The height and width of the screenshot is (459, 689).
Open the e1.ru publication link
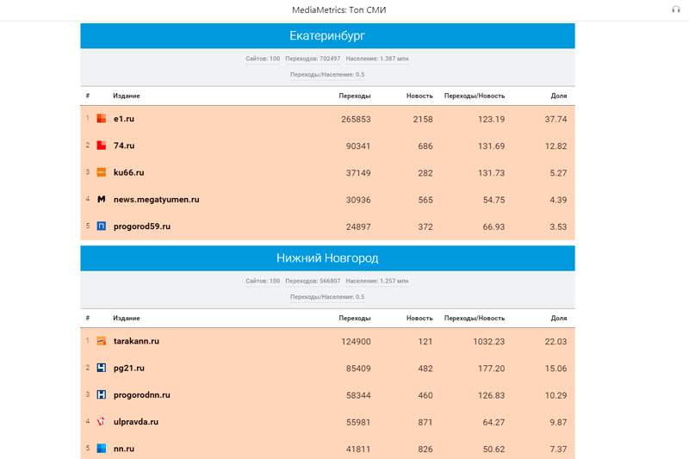click(x=124, y=119)
